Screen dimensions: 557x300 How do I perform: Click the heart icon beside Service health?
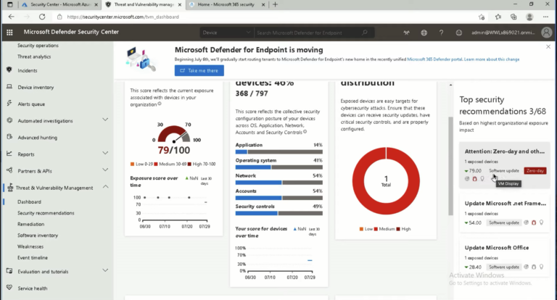(x=9, y=288)
